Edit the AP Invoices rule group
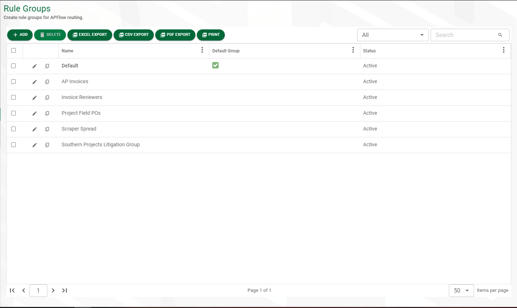Viewport: 517px width, 308px height. [34, 82]
